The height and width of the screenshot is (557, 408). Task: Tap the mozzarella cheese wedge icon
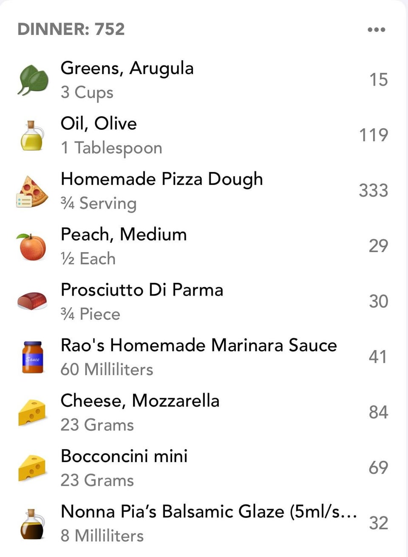[32, 412]
